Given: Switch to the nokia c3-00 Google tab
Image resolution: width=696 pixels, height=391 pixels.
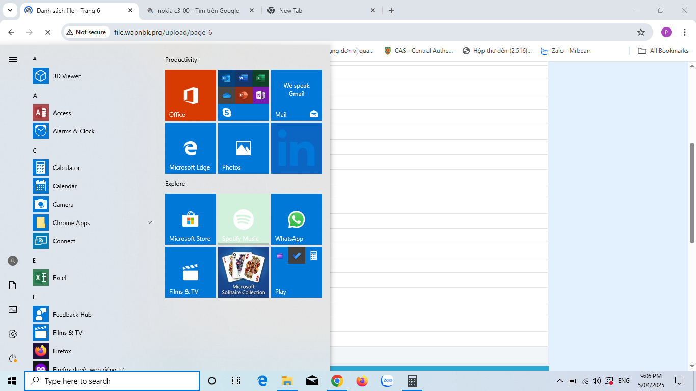Looking at the screenshot, I should (198, 10).
